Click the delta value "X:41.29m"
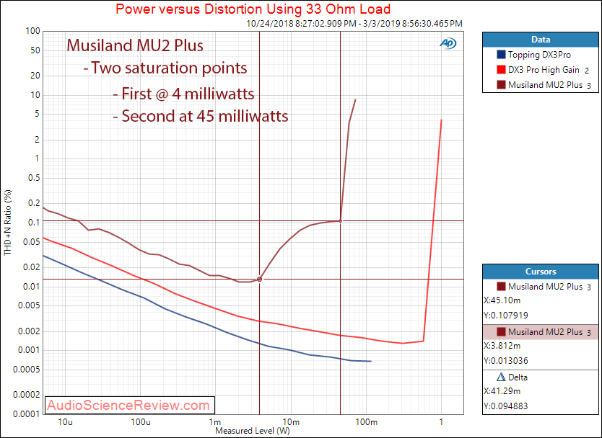This screenshot has height=438, width=602. 502,391
